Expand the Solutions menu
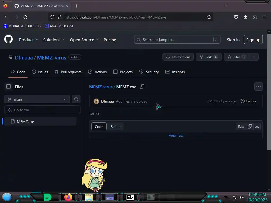The height and width of the screenshot is (203, 271). click(54, 40)
